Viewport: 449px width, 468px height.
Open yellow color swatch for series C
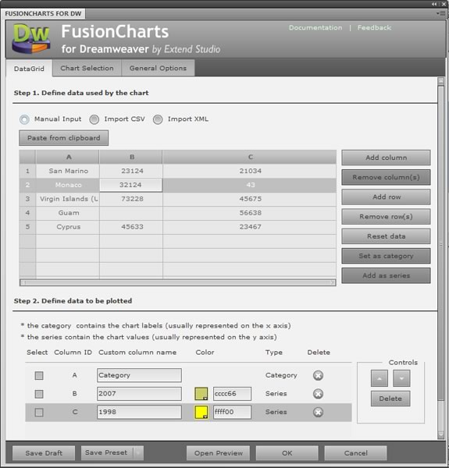pyautogui.click(x=201, y=412)
